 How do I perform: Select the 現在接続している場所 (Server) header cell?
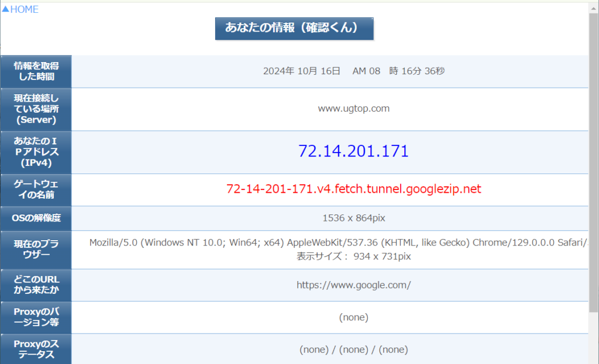36,109
